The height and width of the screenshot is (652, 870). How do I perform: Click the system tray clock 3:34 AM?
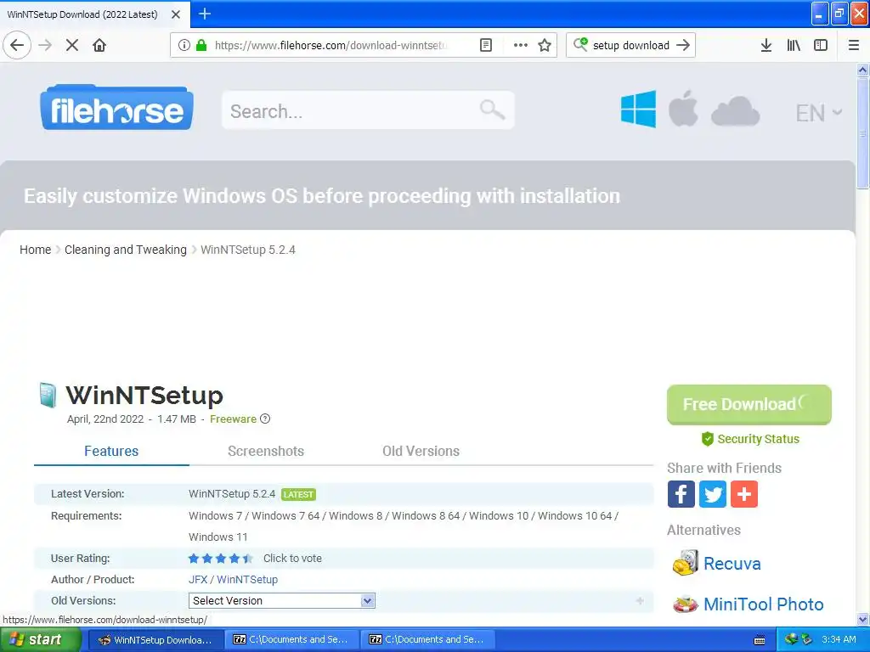(839, 640)
